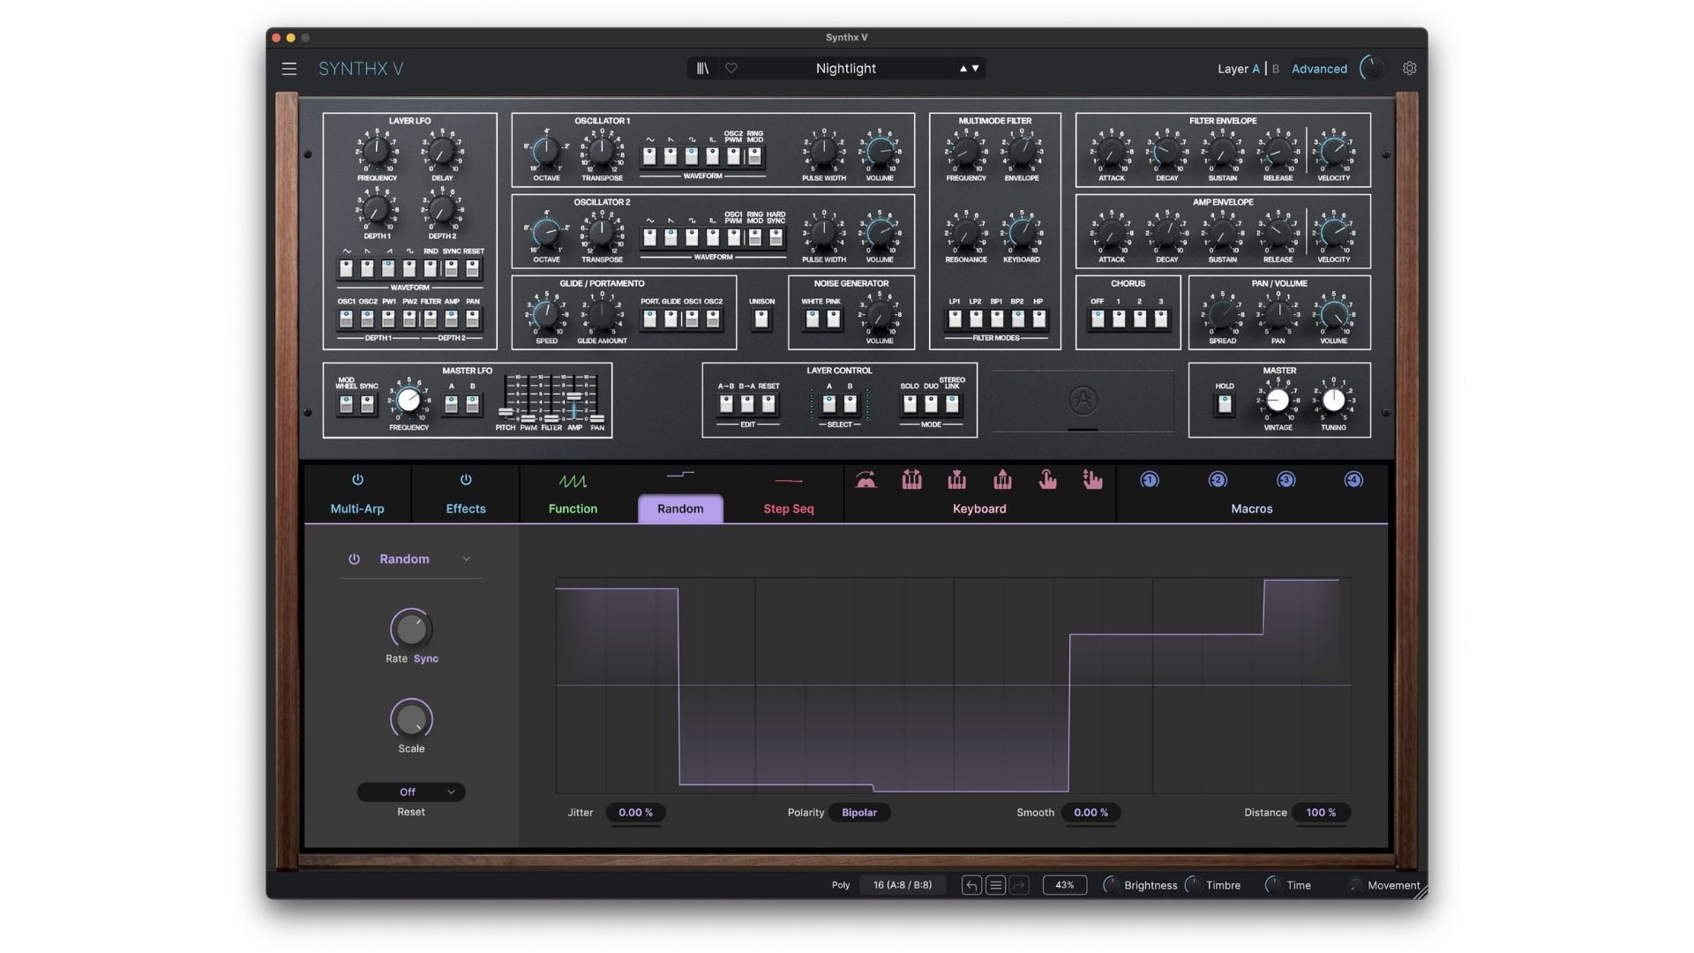Click the Distance 100 % value
Image resolution: width=1694 pixels, height=953 pixels.
click(1321, 813)
